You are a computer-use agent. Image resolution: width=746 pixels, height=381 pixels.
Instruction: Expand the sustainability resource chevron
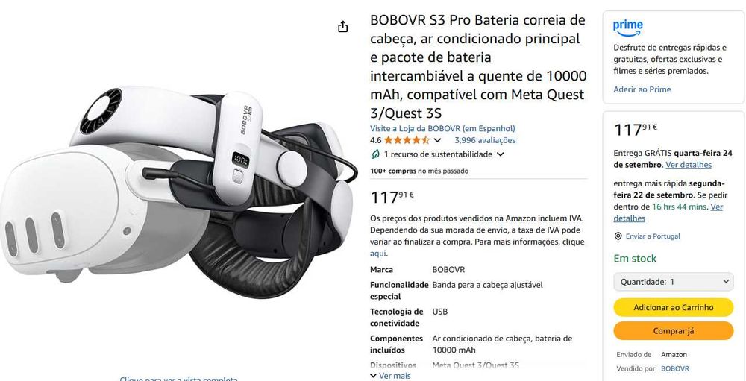500,154
